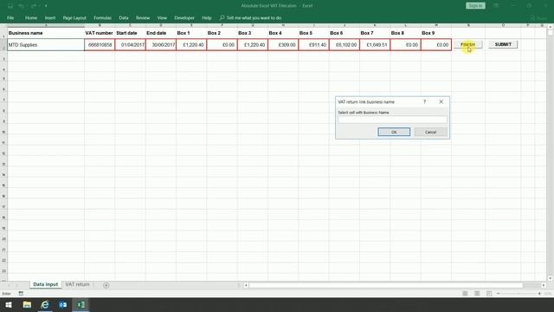Switch to Page Break Preview icon
Viewport: 554px width, 312px height.
[489, 294]
